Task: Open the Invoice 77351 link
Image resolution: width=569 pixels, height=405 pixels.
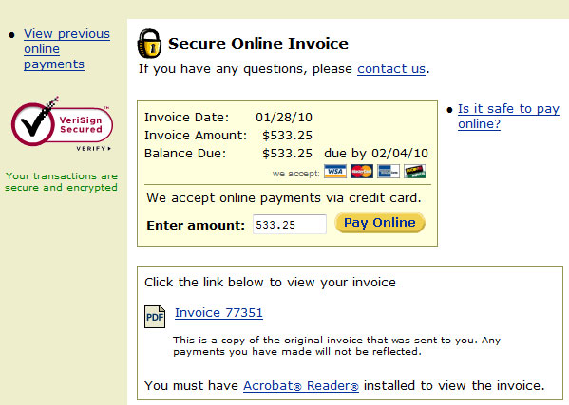Action: (218, 313)
